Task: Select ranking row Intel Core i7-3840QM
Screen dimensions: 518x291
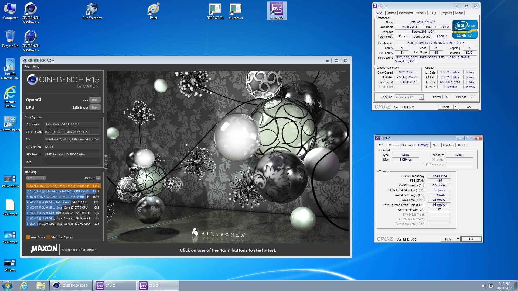Action: click(63, 218)
